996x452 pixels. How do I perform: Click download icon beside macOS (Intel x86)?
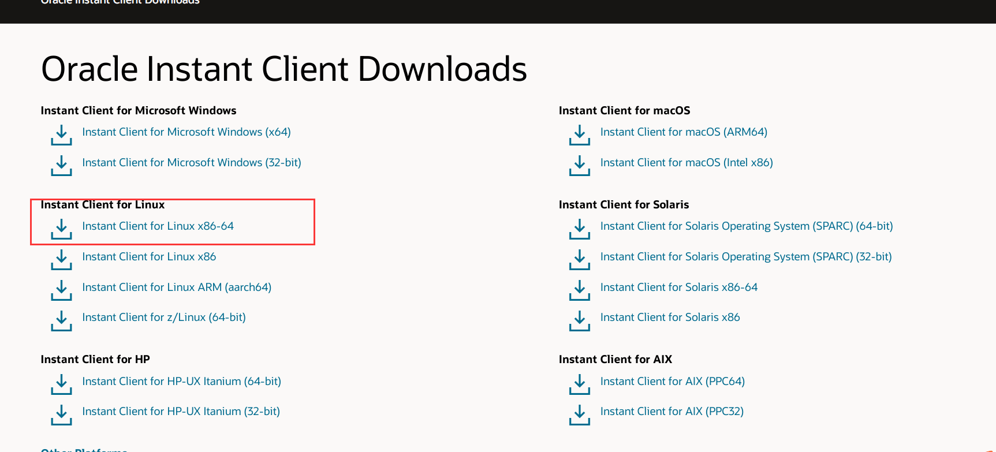point(580,166)
